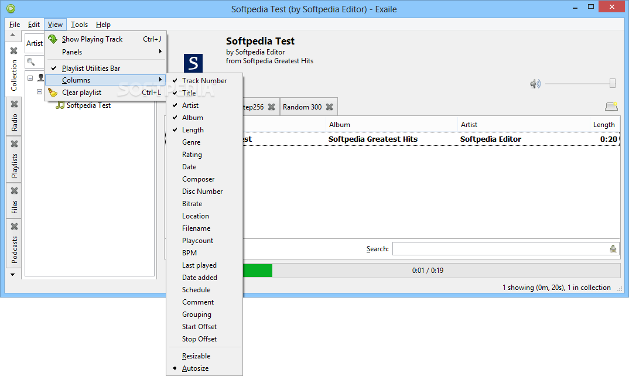The width and height of the screenshot is (629, 376).
Task: Sort by the Length column header
Action: tap(605, 125)
